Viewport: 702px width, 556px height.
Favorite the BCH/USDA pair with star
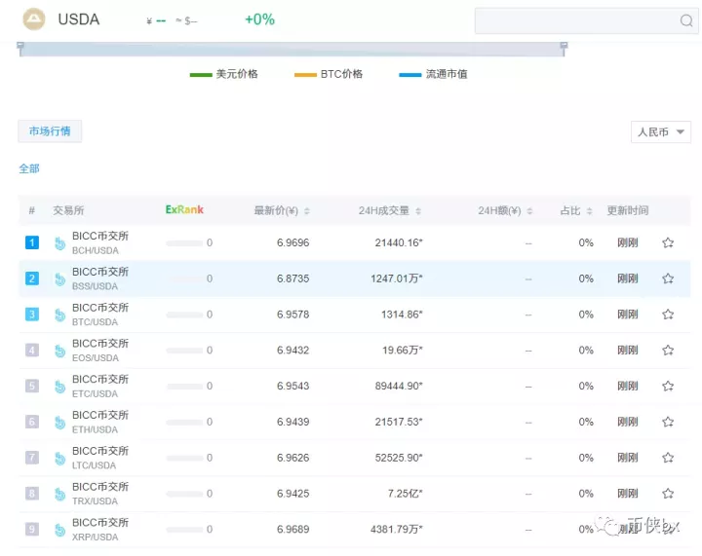coord(668,242)
